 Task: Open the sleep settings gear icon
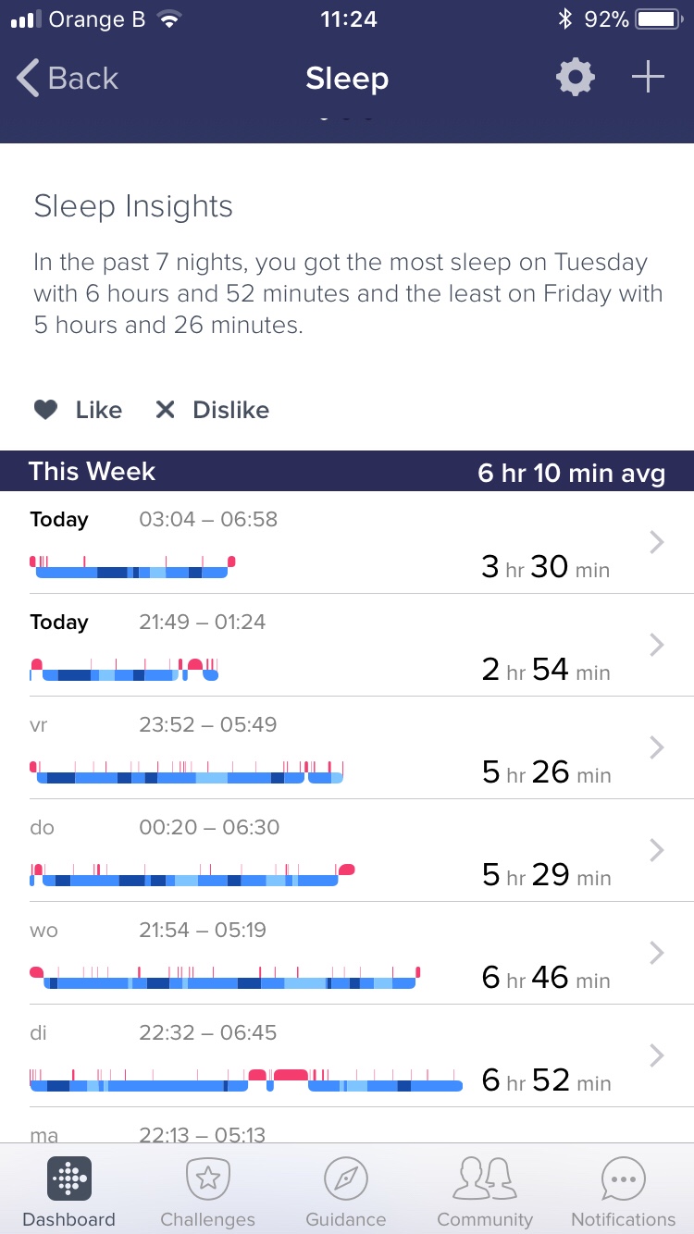pos(575,78)
